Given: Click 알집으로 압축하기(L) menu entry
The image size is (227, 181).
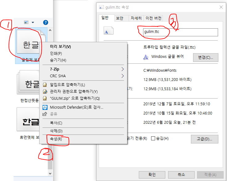Looking at the screenshot, I should click(x=83, y=85).
